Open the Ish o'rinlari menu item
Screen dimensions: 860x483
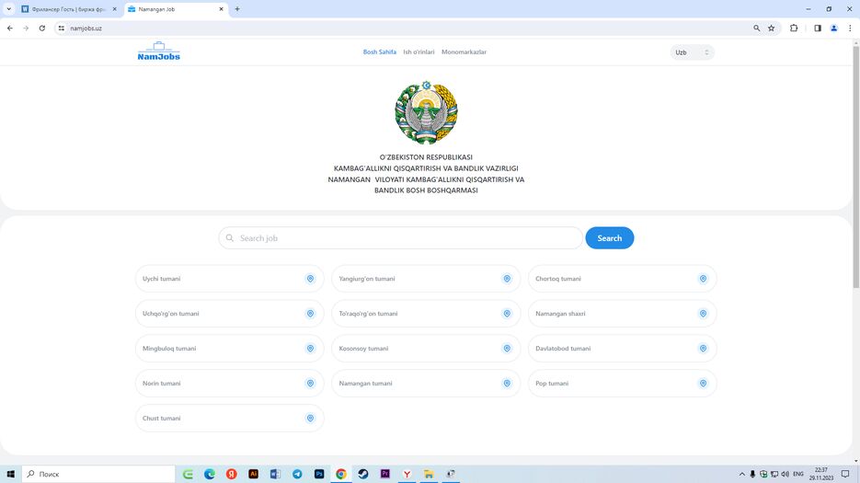pyautogui.click(x=419, y=52)
